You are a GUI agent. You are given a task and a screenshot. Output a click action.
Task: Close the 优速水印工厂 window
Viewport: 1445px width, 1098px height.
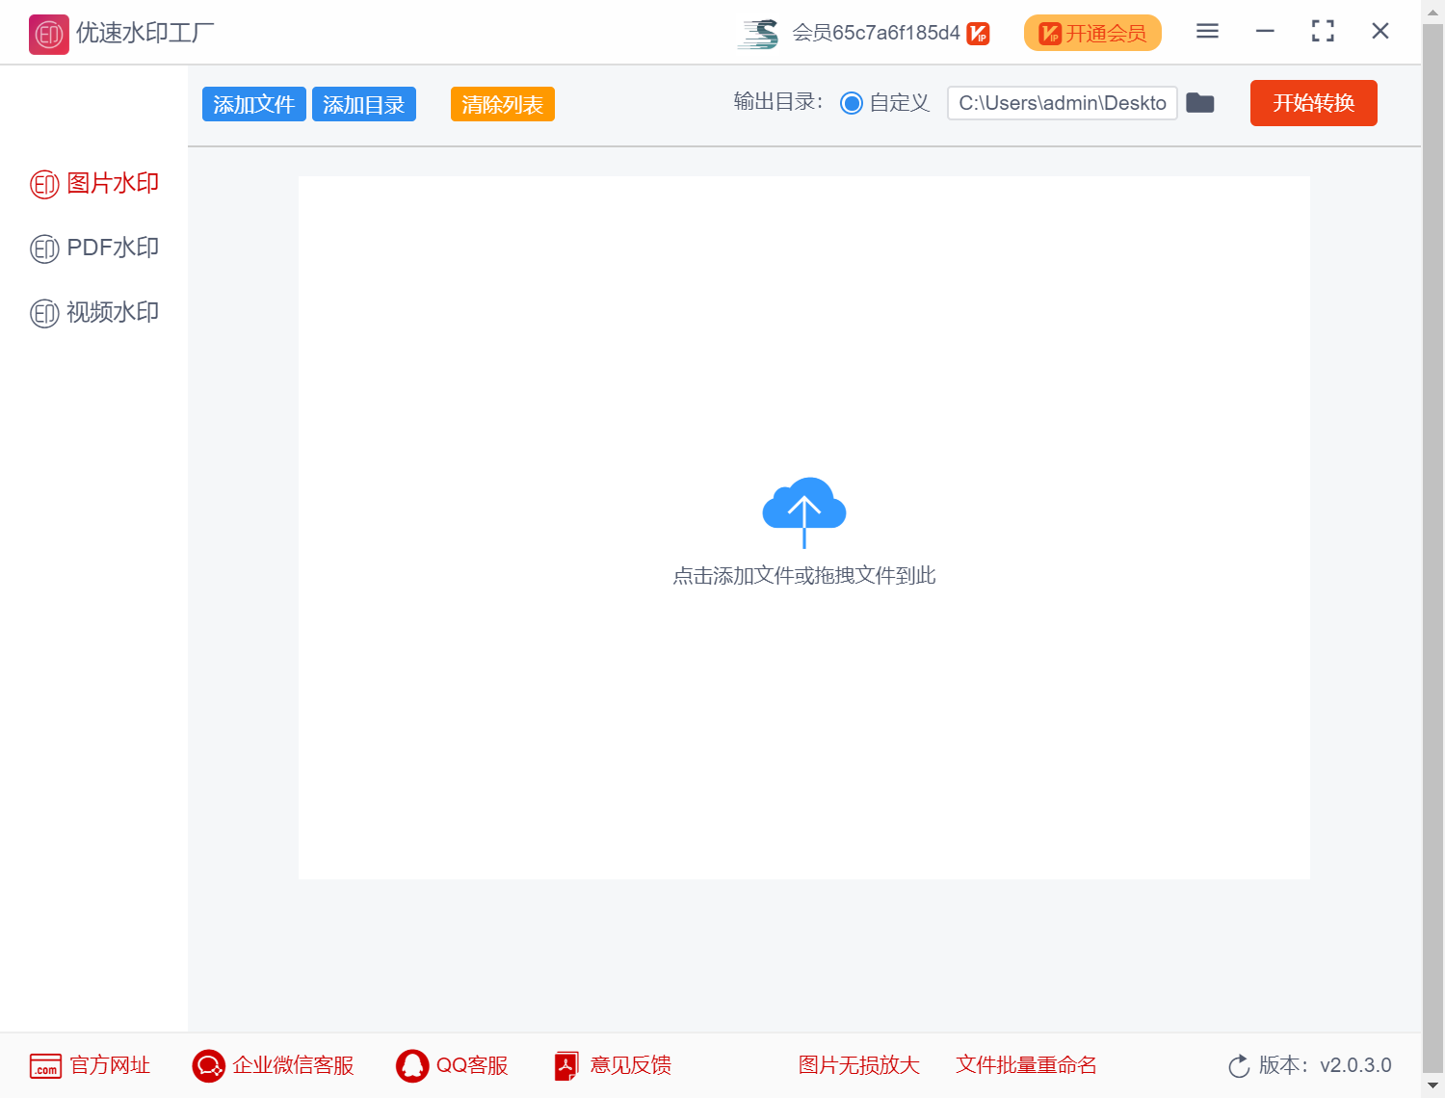pos(1380,32)
